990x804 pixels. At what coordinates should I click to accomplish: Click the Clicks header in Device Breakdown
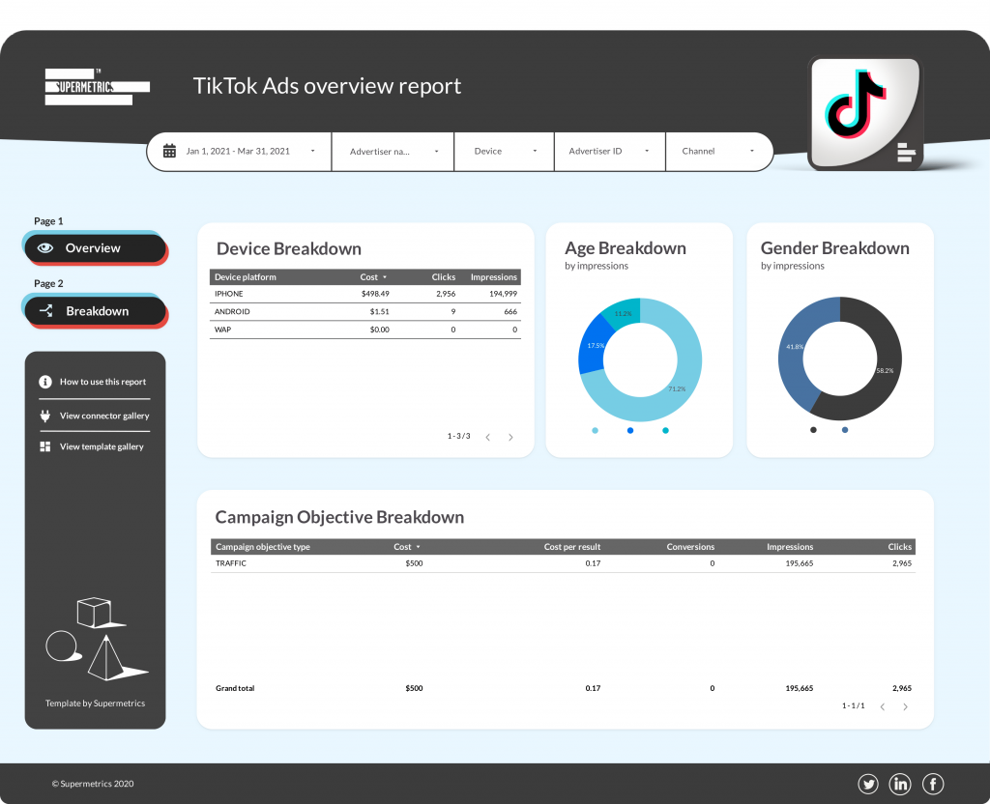click(443, 277)
